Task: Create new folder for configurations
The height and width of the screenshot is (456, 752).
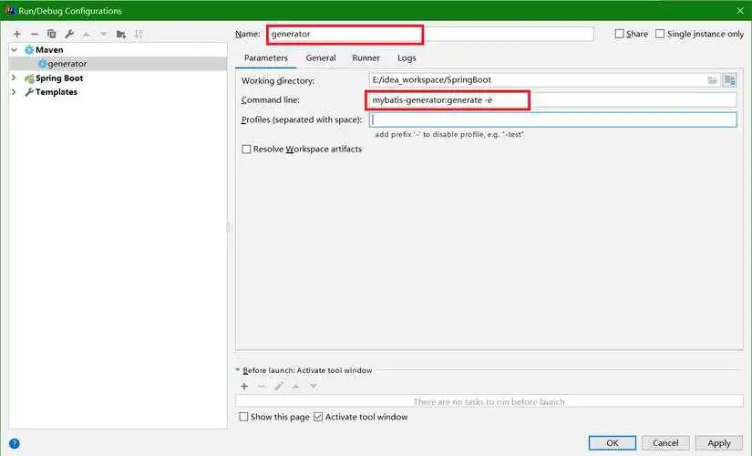Action: (x=121, y=34)
